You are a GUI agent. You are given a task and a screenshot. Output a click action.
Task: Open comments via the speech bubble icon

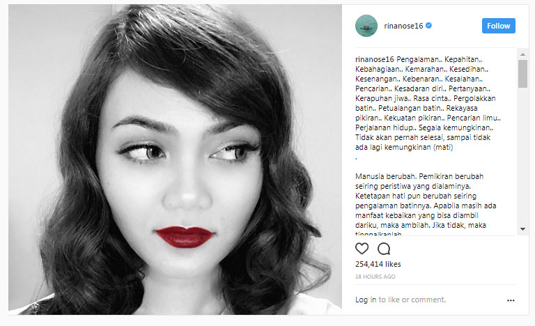[x=384, y=249]
